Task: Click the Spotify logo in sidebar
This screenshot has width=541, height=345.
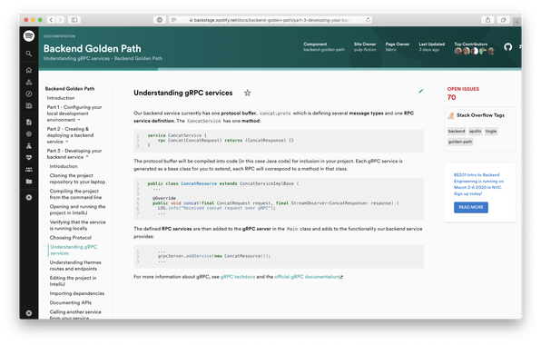Action: click(x=29, y=36)
